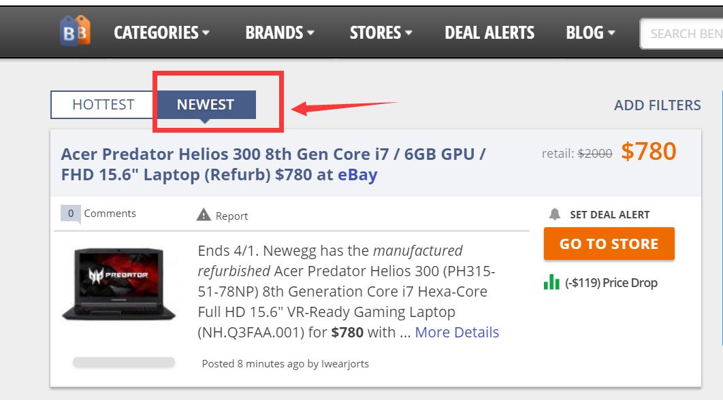
Task: Click the deal alert bell icon
Action: click(555, 214)
